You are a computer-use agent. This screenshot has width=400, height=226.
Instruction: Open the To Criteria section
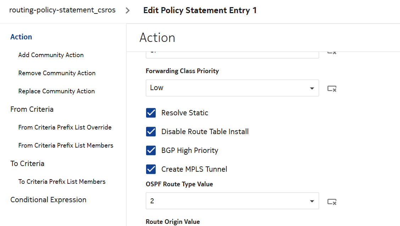(27, 164)
